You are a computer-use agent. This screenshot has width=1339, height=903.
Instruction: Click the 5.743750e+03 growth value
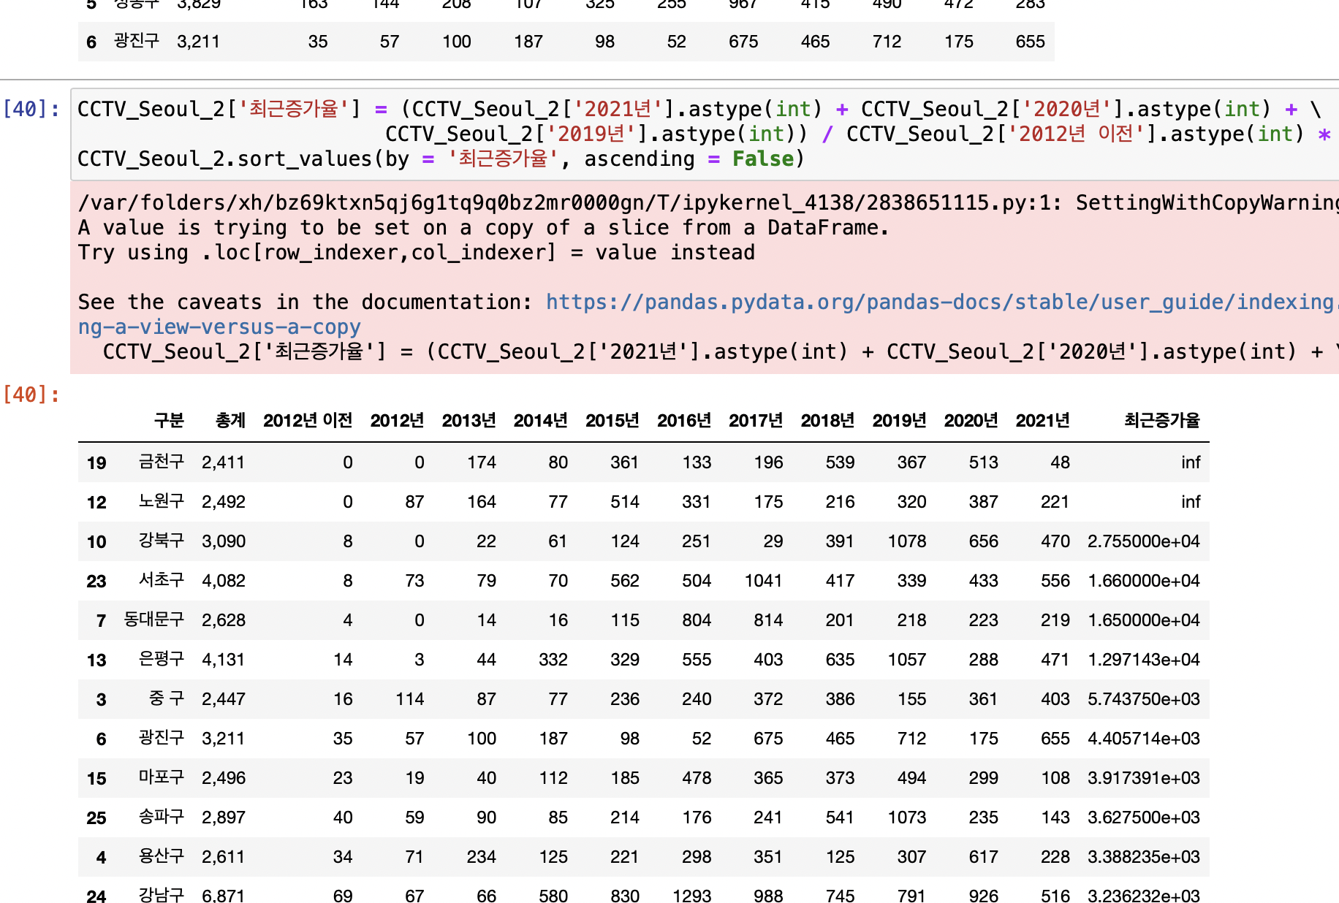(1144, 699)
